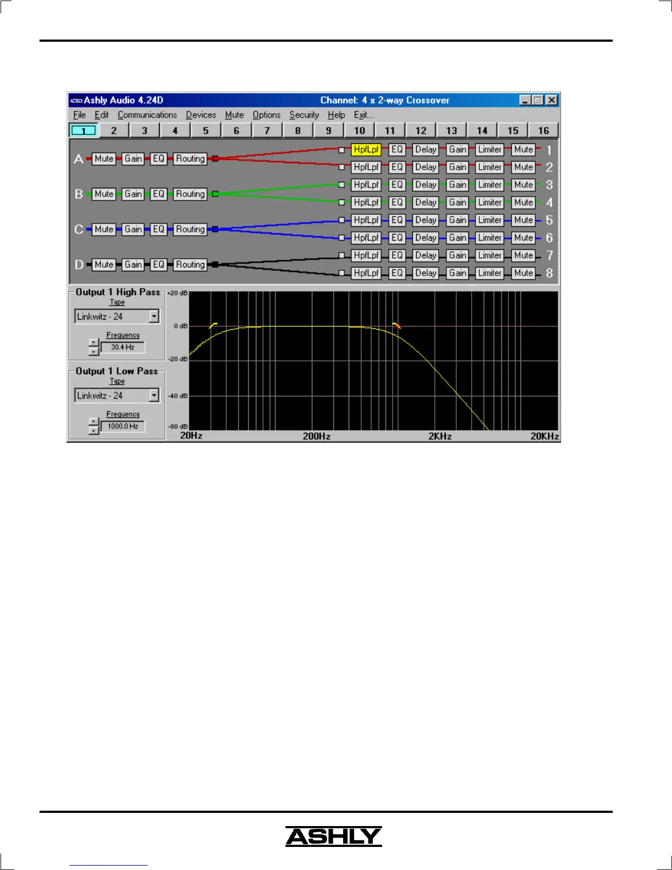Click the 30.4 Hz frequency field
Viewport: 672px width, 870px height.
[122, 347]
